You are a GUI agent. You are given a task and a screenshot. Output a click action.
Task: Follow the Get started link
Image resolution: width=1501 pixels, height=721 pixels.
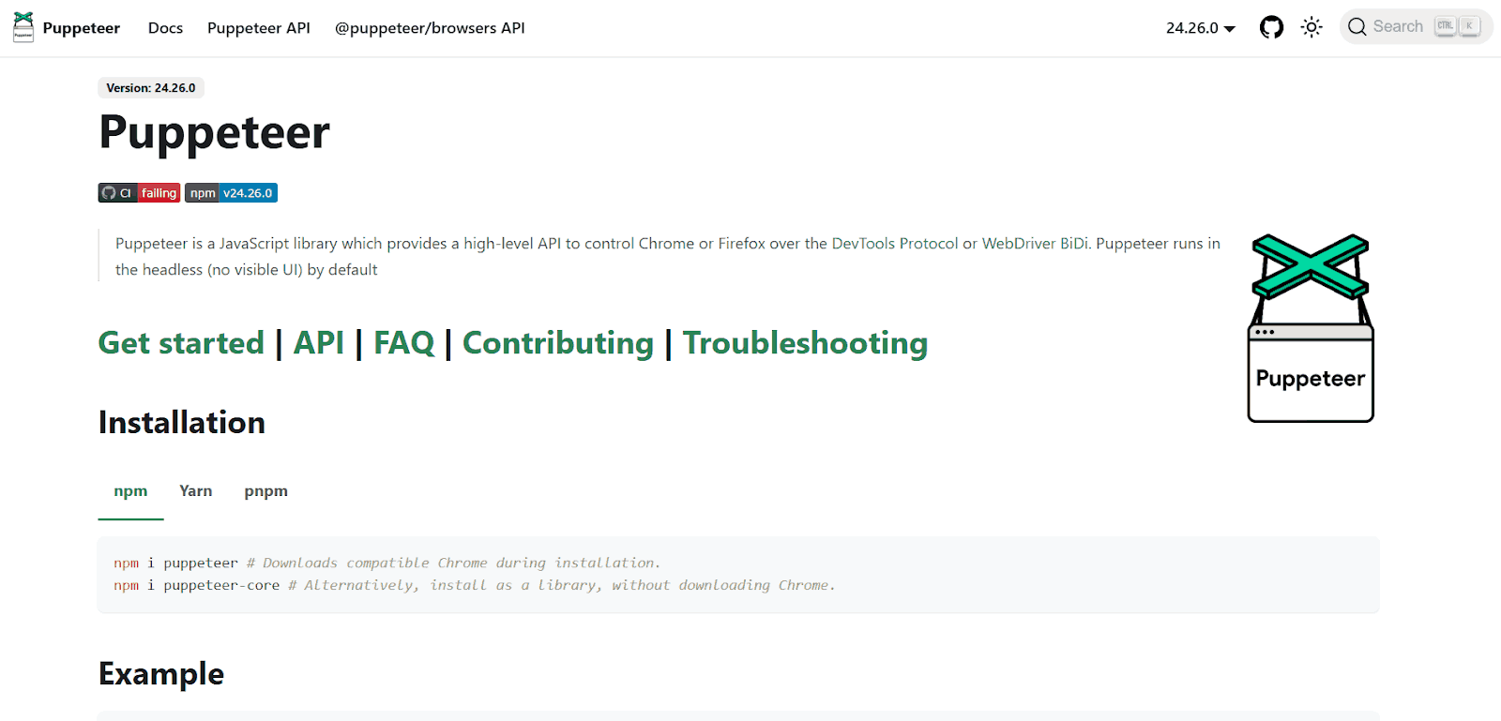click(x=181, y=343)
